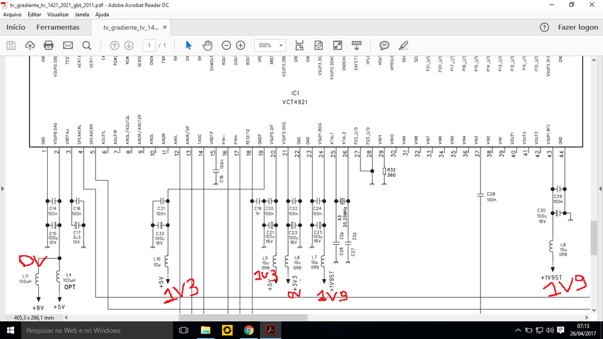Print the document using printer icon
Screen dimensions: 603x339
(x=48, y=45)
